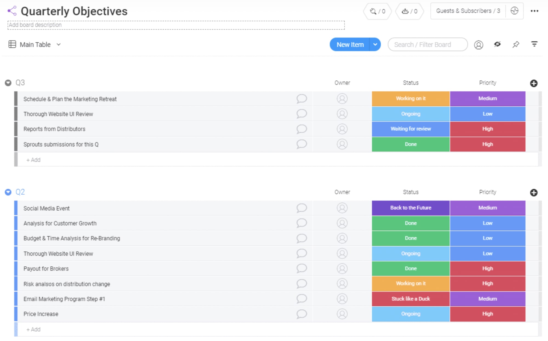The height and width of the screenshot is (341, 548).
Task: Click the Q2 group title
Action: coord(20,192)
